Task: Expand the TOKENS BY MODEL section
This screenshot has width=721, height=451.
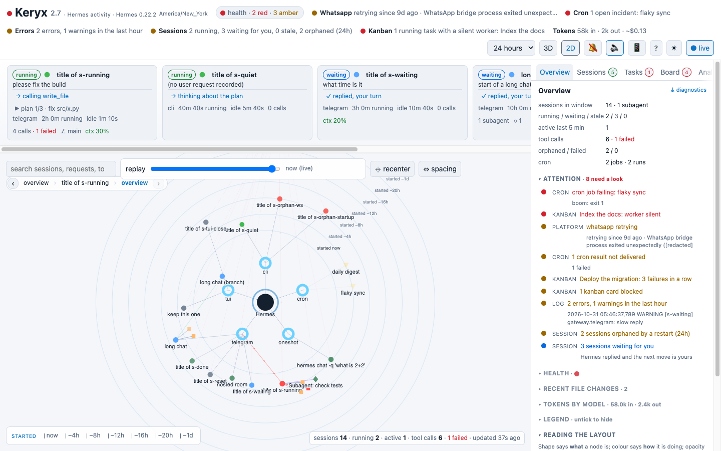Action: 600,404
